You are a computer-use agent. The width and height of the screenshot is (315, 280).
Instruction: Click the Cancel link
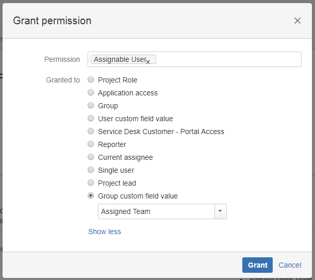290,265
